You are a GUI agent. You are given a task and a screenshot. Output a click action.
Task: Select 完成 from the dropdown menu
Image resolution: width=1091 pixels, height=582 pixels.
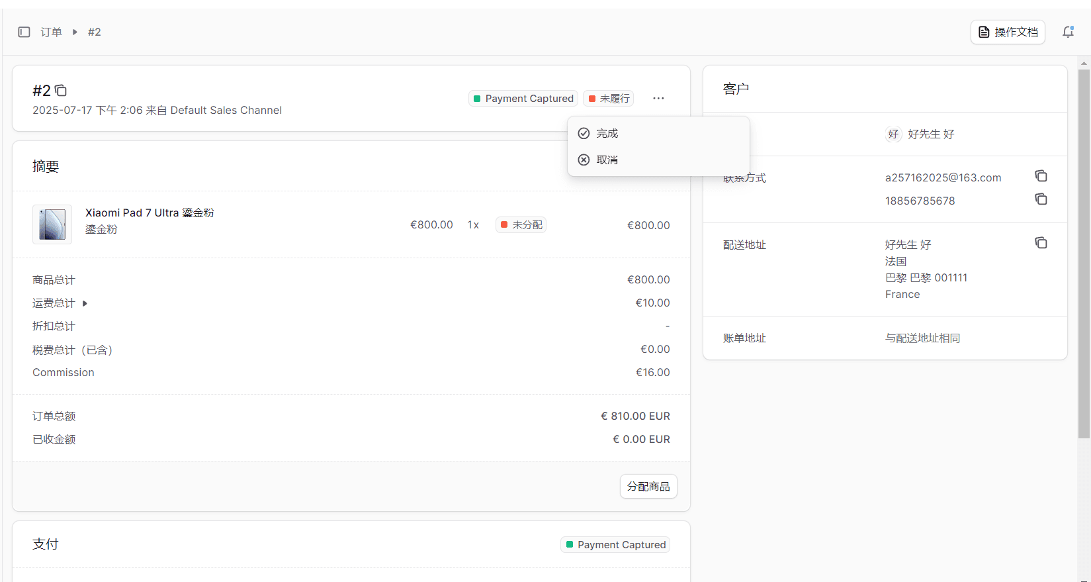607,134
